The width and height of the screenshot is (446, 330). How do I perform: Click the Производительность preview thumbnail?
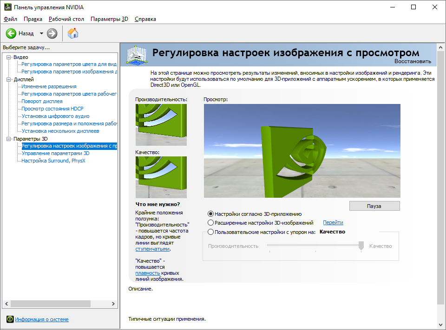point(161,125)
